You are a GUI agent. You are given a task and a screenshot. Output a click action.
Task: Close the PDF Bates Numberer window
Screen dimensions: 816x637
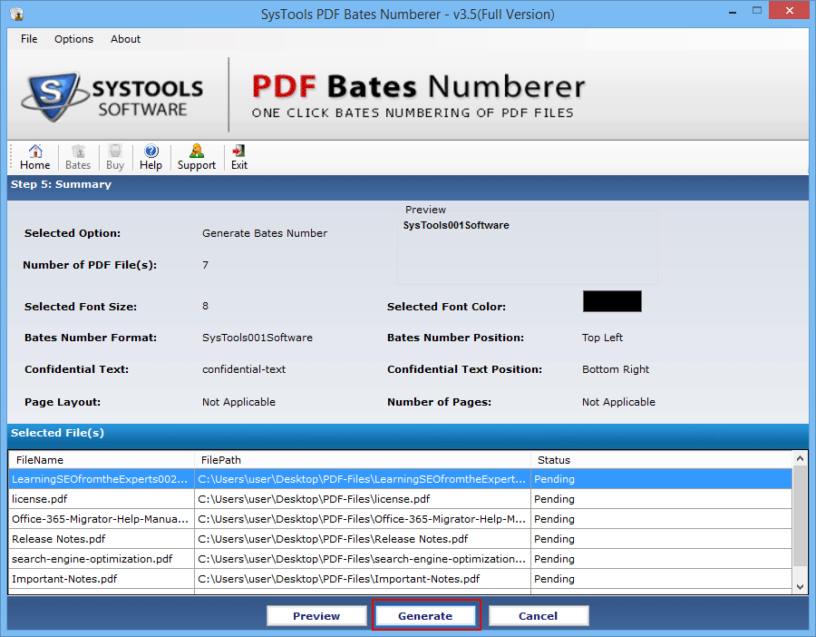click(x=790, y=10)
